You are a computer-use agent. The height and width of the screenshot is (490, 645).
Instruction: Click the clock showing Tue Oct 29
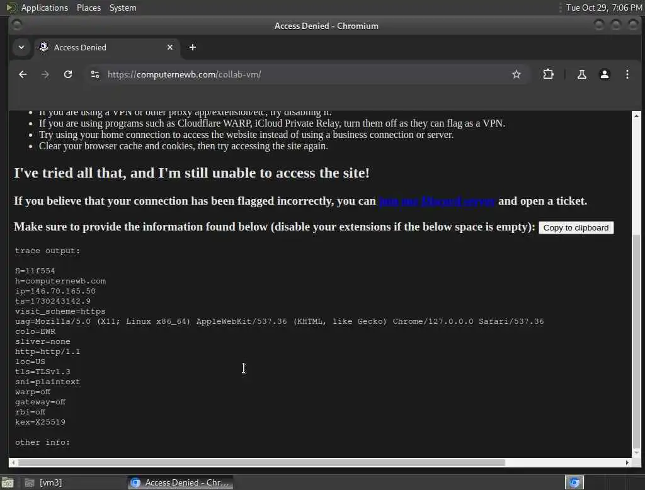(x=603, y=8)
